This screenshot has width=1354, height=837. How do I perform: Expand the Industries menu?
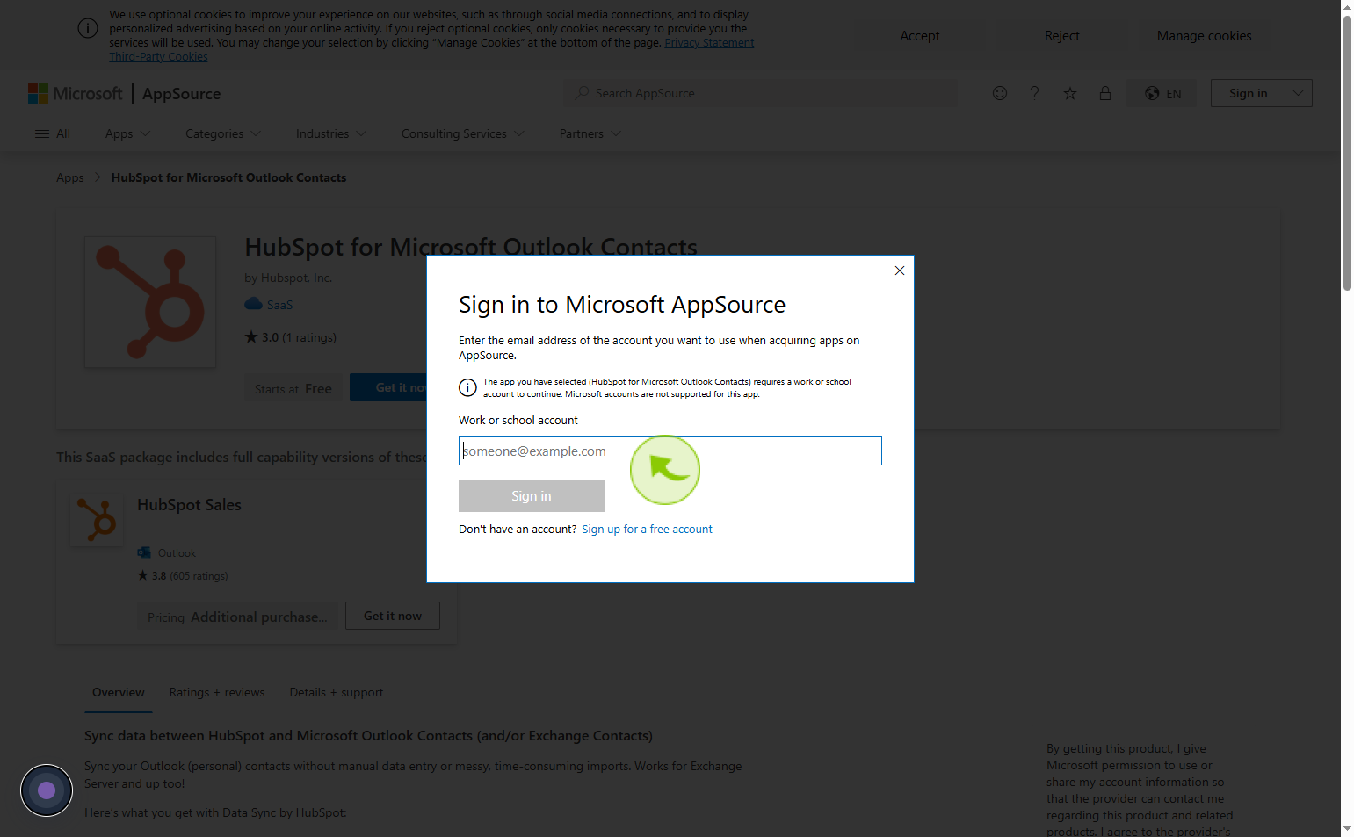tap(331, 133)
